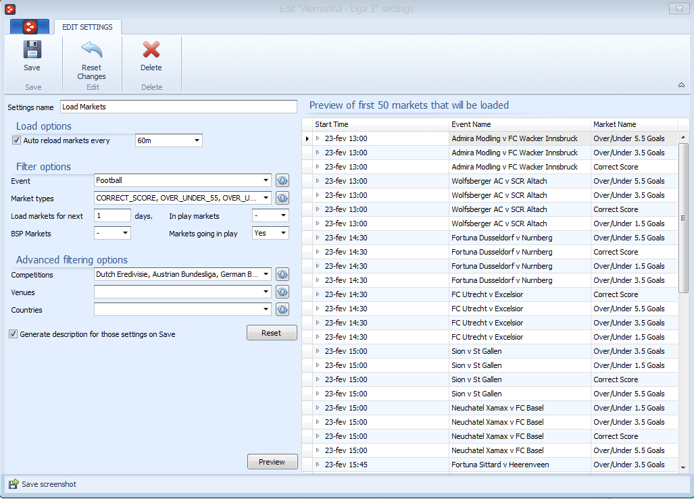This screenshot has width=694, height=499.
Task: Sort by the Start Time column header
Action: tap(380, 124)
